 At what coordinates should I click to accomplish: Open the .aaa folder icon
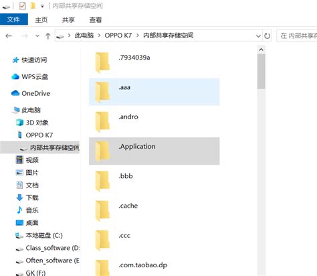(x=103, y=92)
